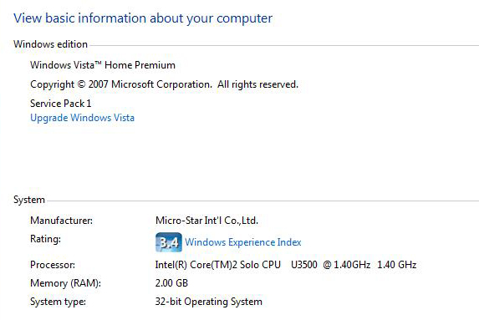Select the Intel(R) Core(TM)2 Solo CPU text
Image resolution: width=479 pixels, height=320 pixels.
click(218, 265)
